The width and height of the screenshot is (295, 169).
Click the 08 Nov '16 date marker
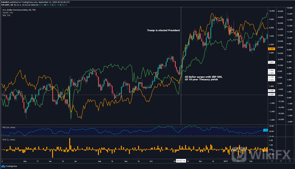(x=181, y=161)
